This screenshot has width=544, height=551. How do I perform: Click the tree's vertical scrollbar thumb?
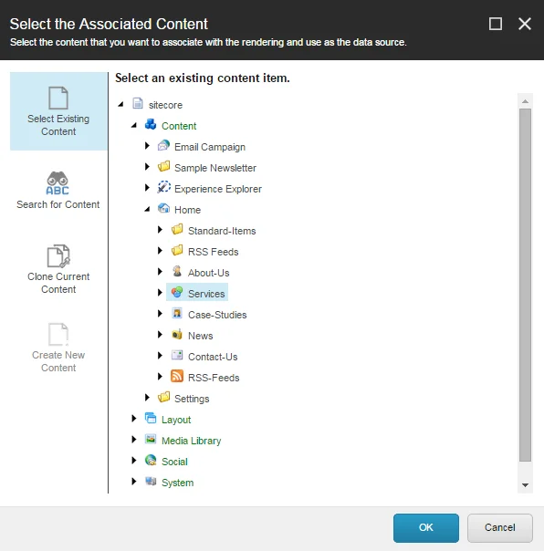525,285
